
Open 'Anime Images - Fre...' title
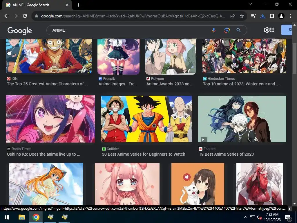[118, 84]
